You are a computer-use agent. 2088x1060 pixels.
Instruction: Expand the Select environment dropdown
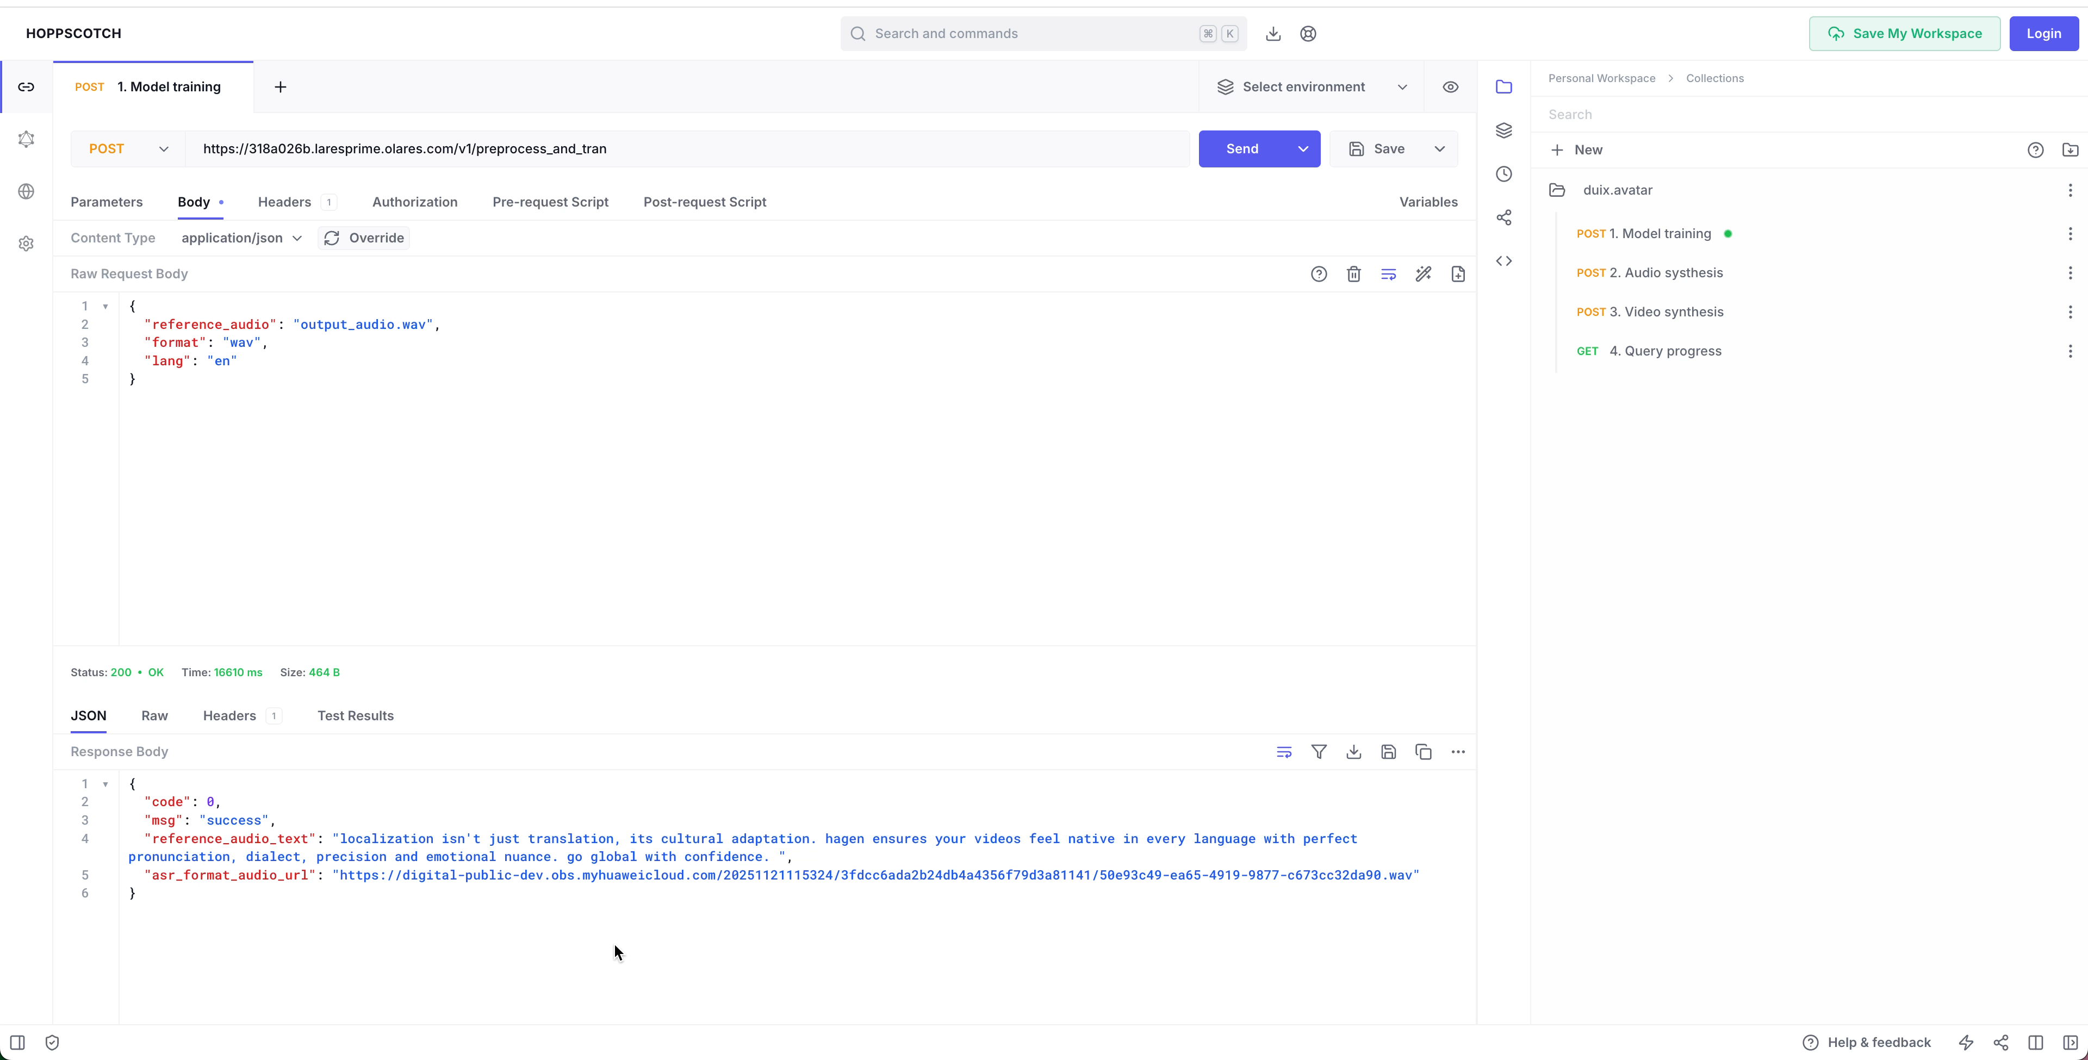click(x=1310, y=87)
